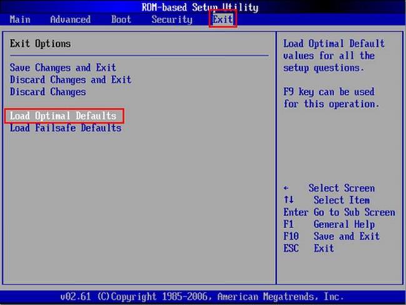Activate Load Optimal Defaults
This screenshot has width=406, height=305.
(63, 116)
